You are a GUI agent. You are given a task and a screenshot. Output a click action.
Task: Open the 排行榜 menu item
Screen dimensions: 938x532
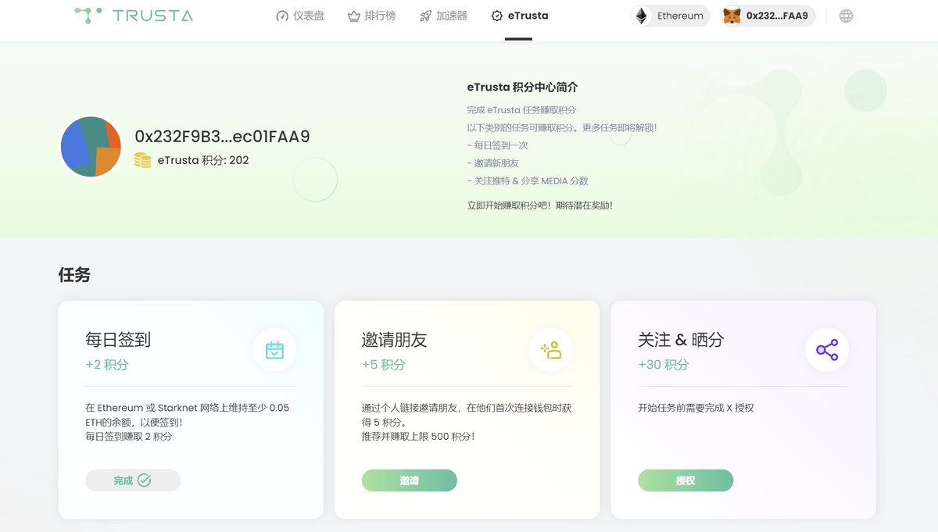click(x=371, y=15)
